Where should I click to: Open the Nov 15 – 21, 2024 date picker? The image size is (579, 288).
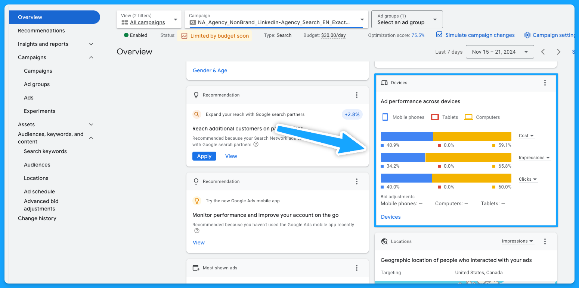(x=500, y=52)
